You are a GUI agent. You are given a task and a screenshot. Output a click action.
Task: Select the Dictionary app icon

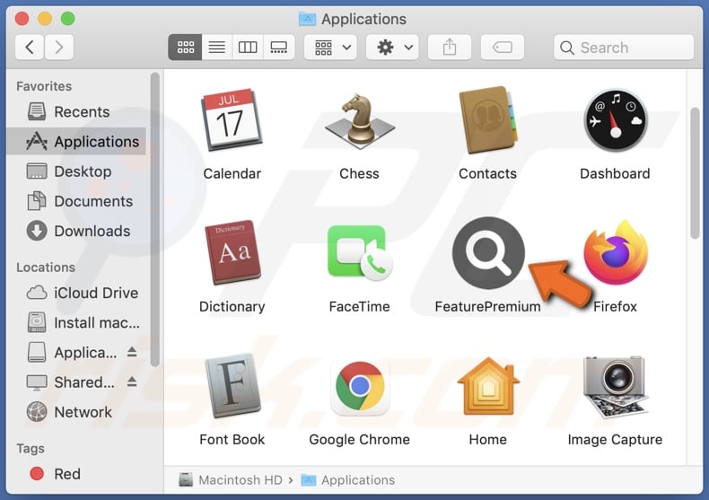(232, 253)
